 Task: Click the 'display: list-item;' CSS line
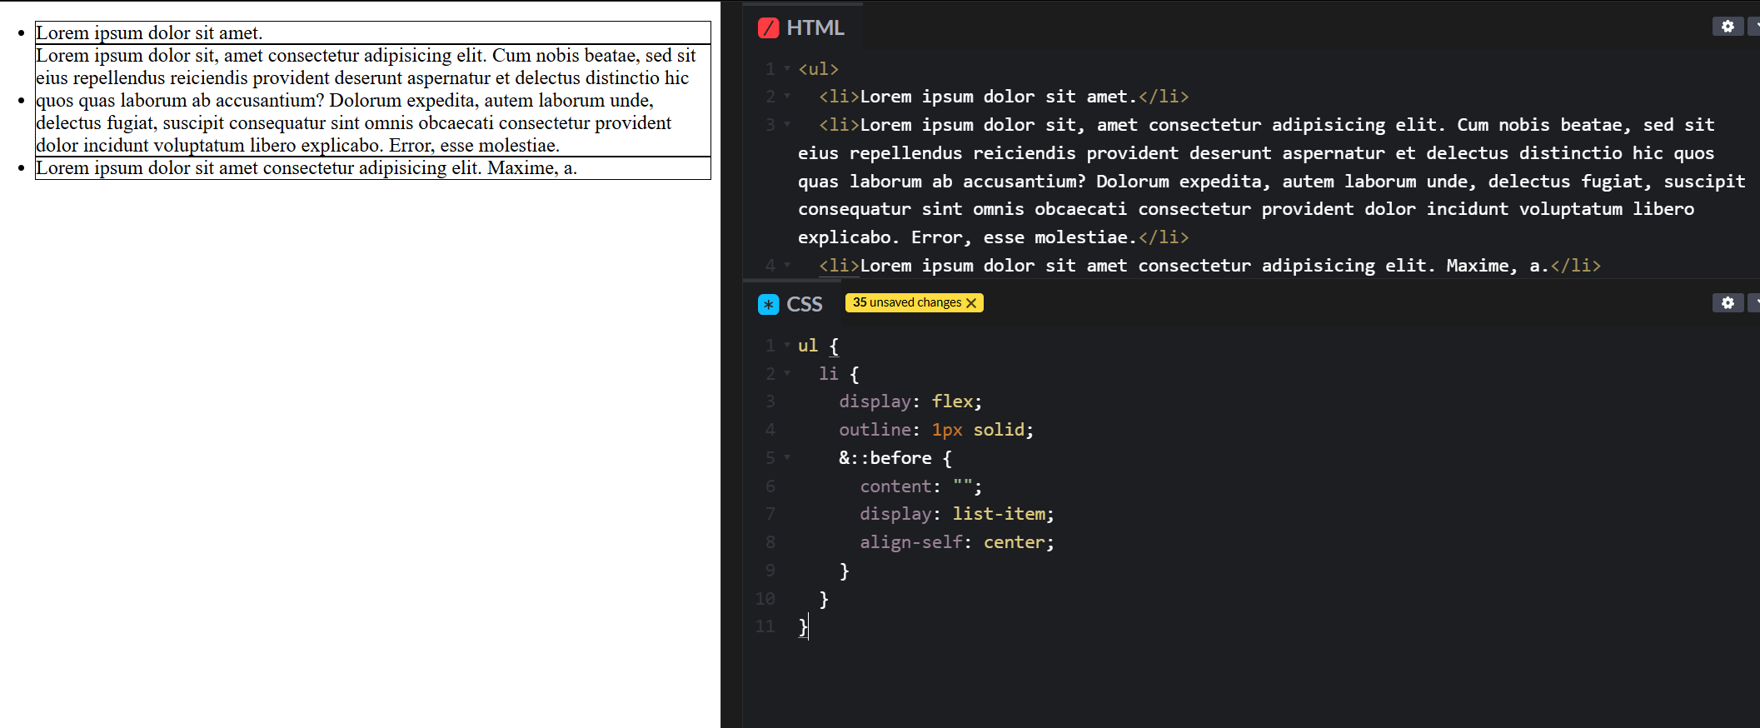point(957,514)
